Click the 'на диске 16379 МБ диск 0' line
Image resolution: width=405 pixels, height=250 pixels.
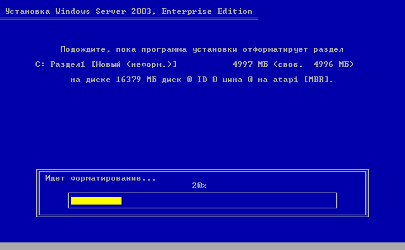(x=202, y=80)
